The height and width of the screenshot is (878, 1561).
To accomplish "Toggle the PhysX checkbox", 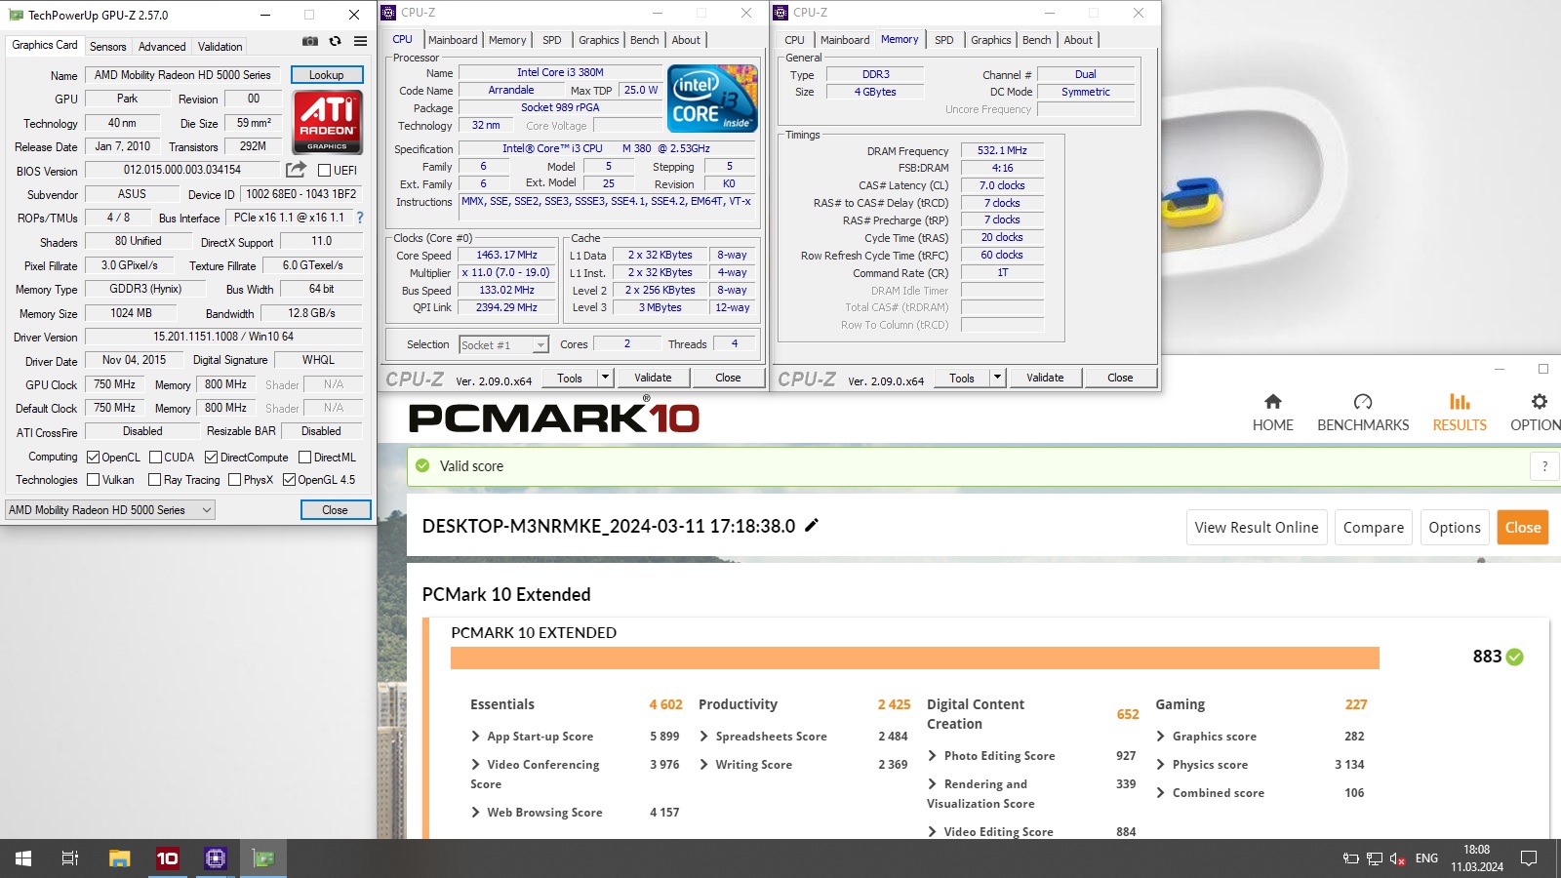I will tap(234, 479).
